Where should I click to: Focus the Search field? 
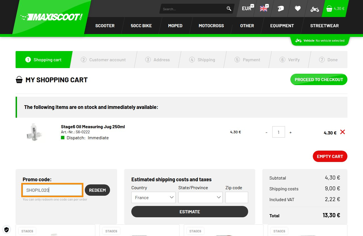(193, 9)
